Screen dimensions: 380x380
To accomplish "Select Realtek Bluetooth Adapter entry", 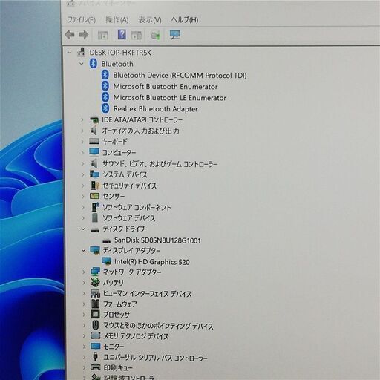I will click(x=156, y=109).
